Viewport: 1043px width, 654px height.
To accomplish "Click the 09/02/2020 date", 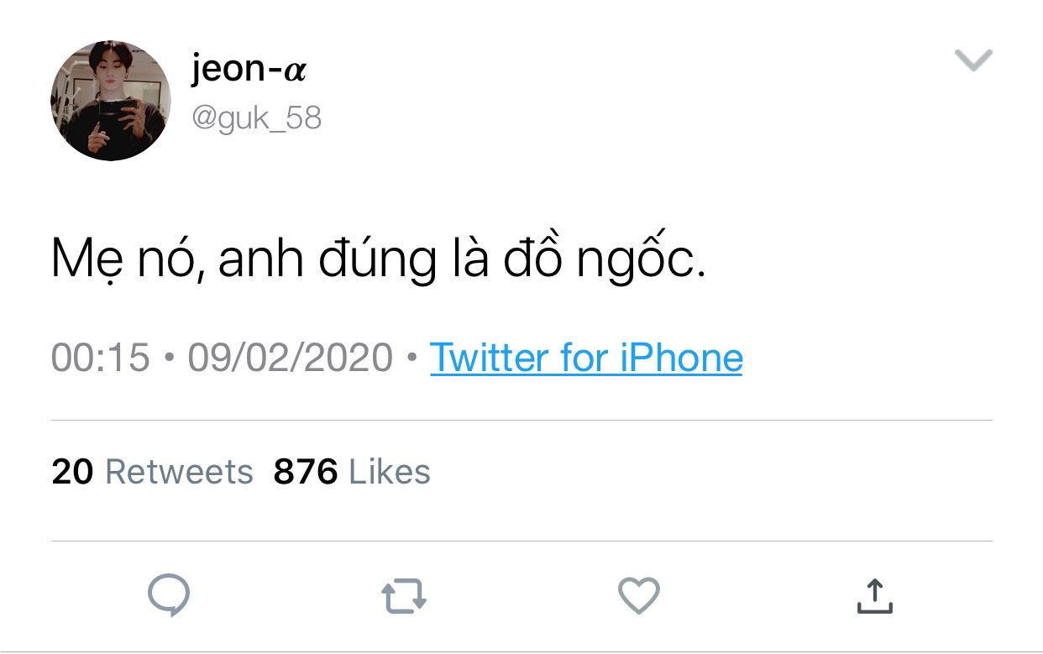I will pyautogui.click(x=291, y=358).
